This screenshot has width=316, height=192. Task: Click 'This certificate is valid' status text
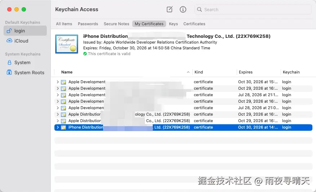point(109,54)
